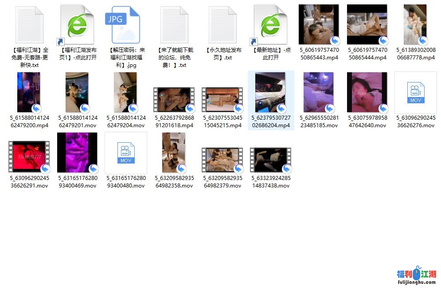
Task: Click the 永久地址发布页.txt document icon
Action: pyautogui.click(x=222, y=25)
